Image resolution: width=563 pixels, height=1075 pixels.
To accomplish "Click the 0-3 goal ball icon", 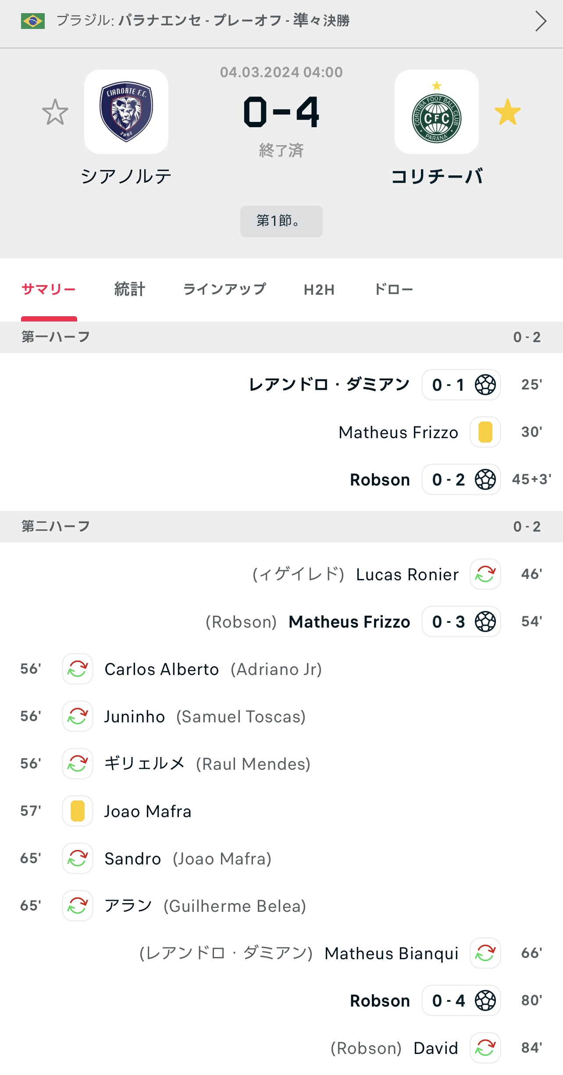I will point(485,621).
